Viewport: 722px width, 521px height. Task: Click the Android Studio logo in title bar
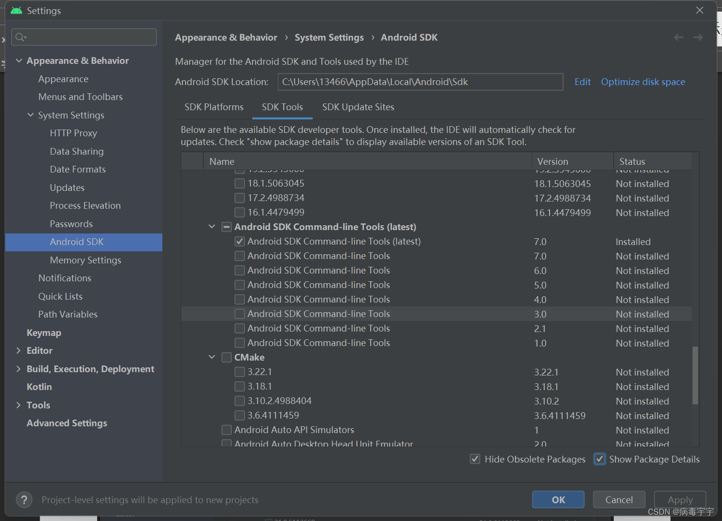coord(16,10)
